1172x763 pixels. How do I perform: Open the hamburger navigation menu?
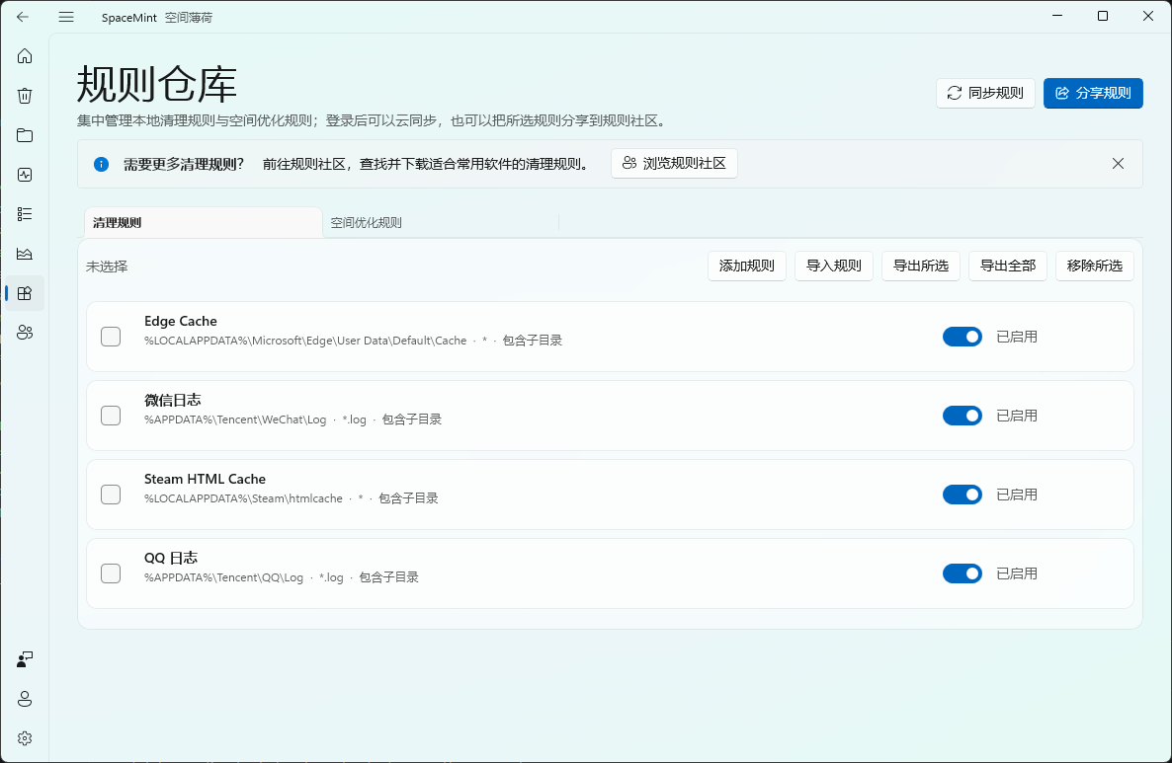66,17
